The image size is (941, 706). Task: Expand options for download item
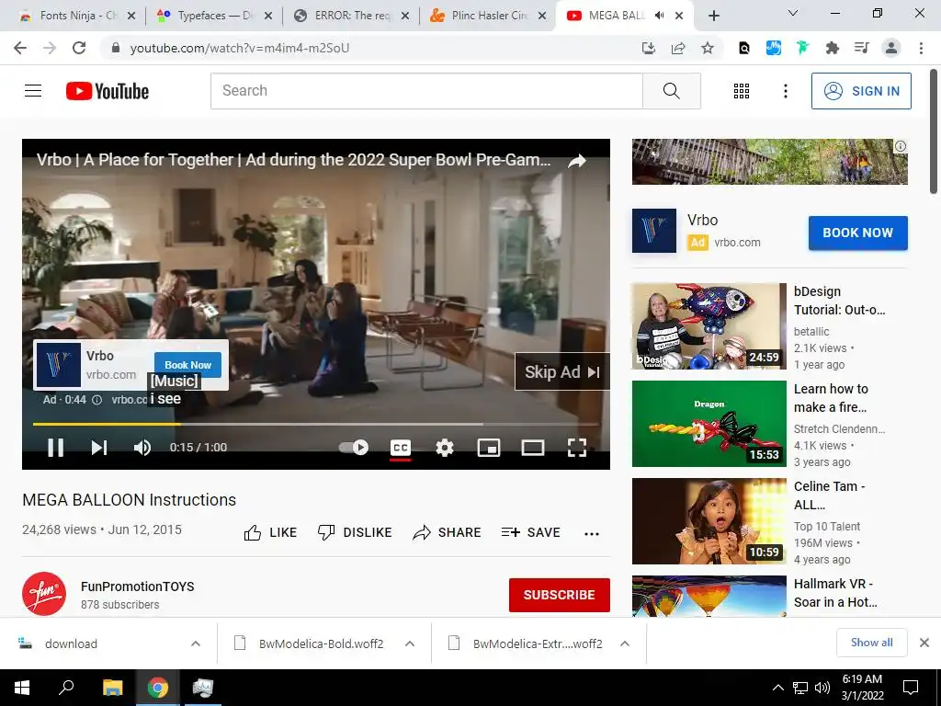point(196,643)
